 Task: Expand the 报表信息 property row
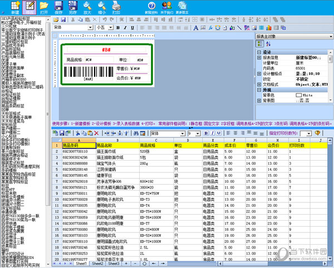(x=259, y=57)
